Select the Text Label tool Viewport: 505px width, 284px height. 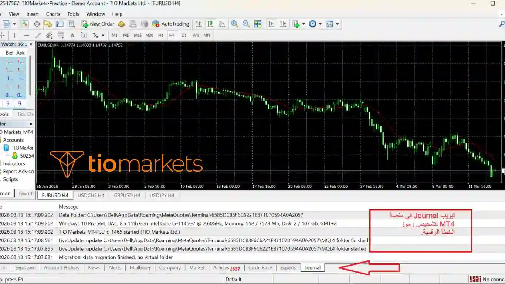coord(84,35)
